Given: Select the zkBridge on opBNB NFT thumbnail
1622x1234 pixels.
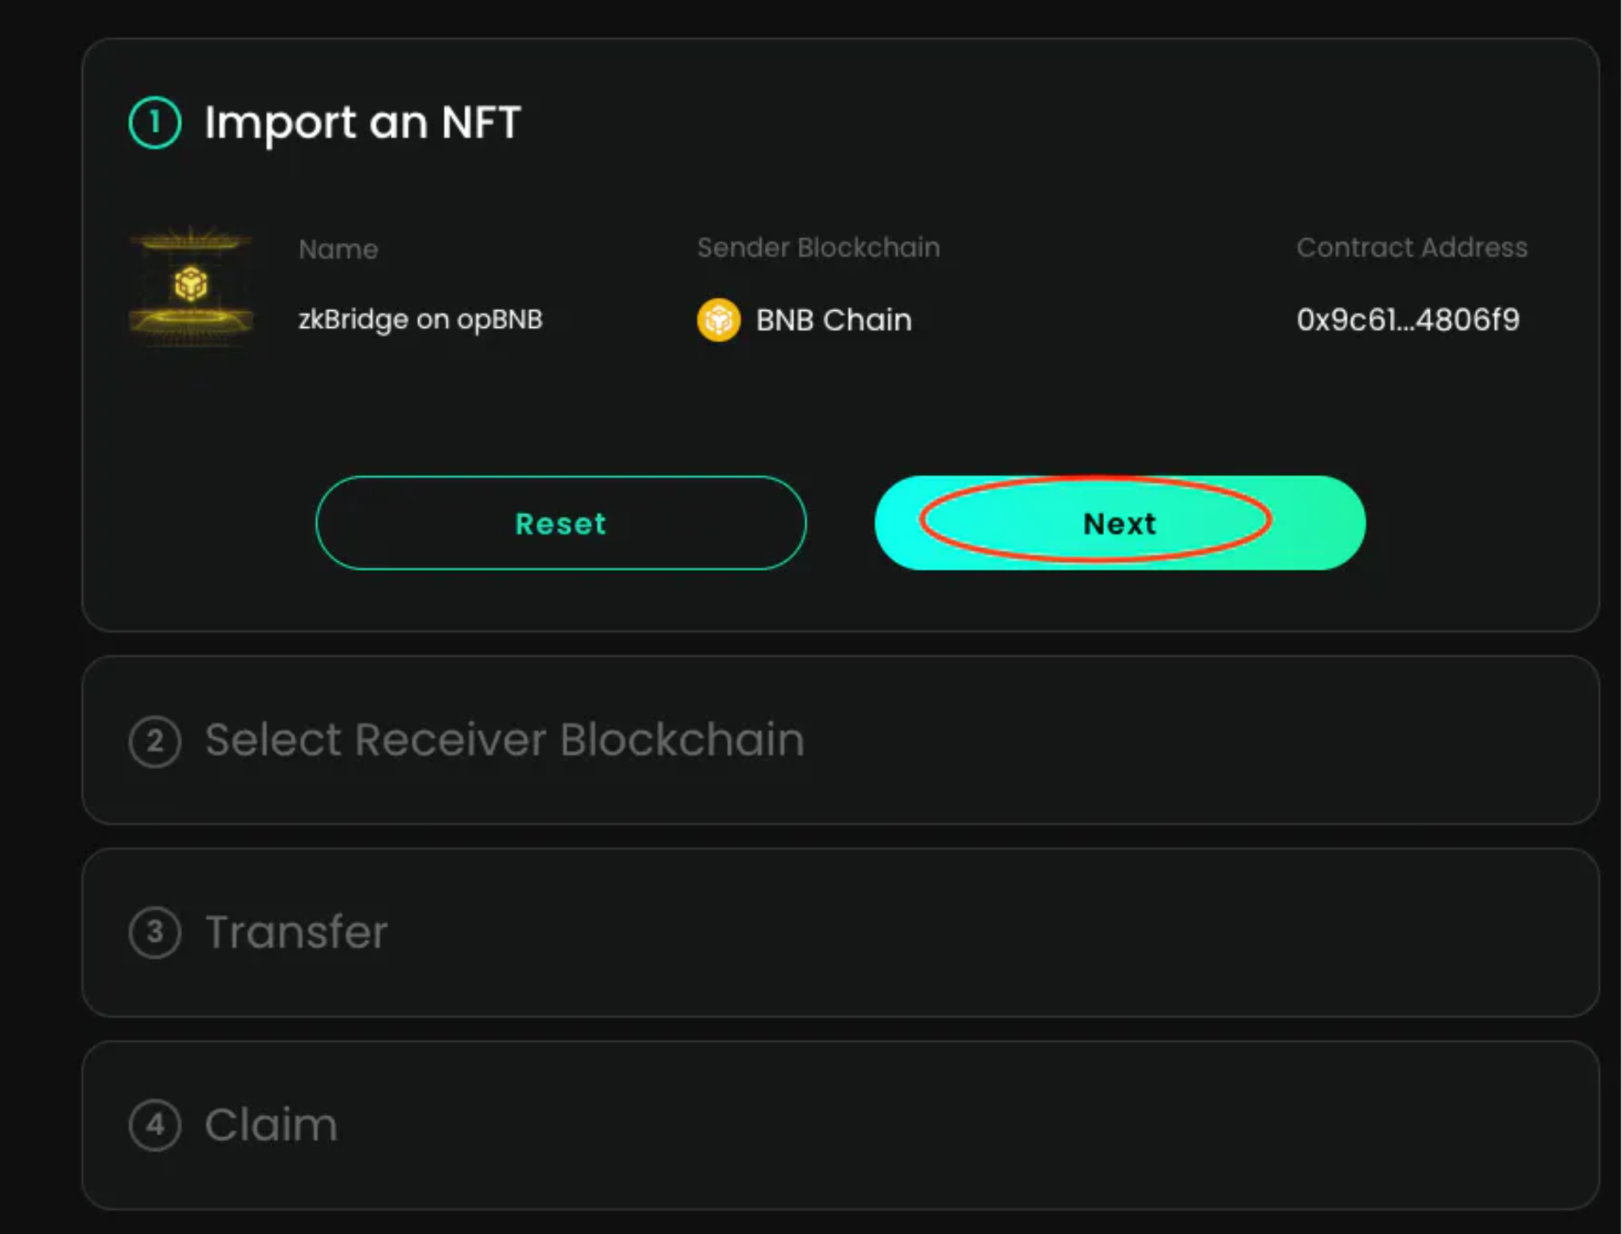Looking at the screenshot, I should click(x=191, y=286).
